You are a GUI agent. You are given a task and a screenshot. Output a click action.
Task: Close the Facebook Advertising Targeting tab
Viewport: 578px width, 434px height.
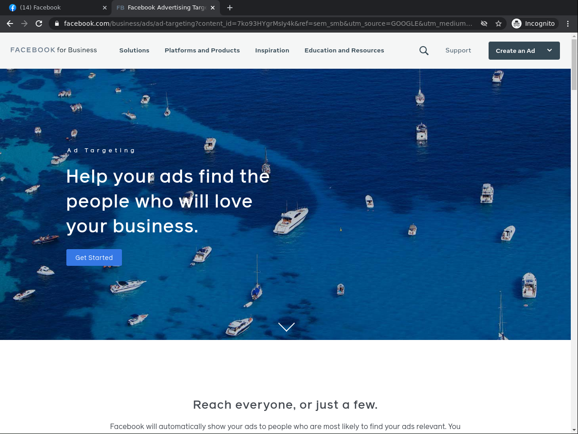213,8
